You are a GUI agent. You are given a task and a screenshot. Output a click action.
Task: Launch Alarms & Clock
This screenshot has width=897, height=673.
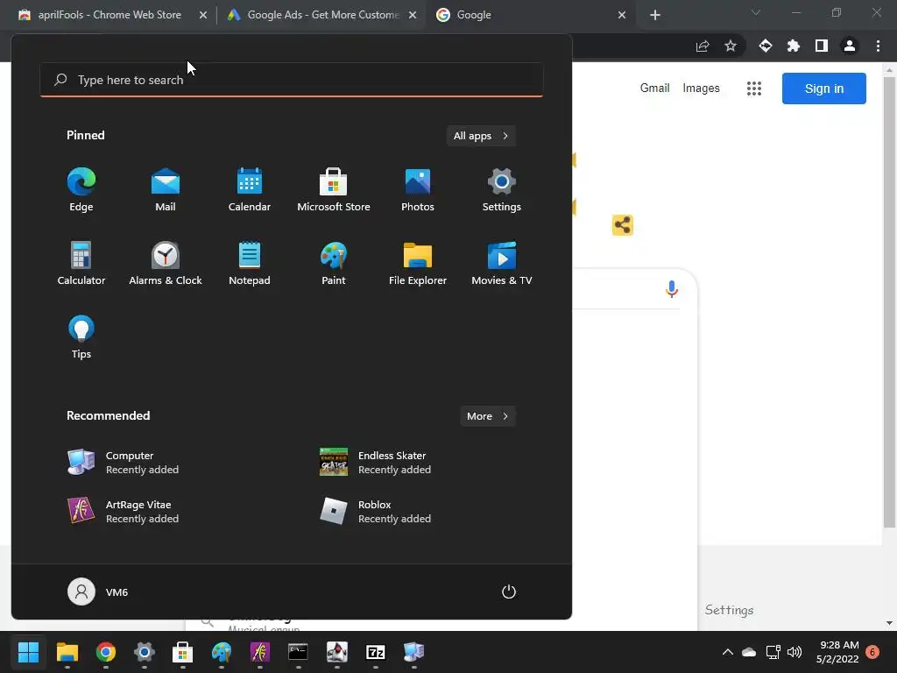coord(166,263)
